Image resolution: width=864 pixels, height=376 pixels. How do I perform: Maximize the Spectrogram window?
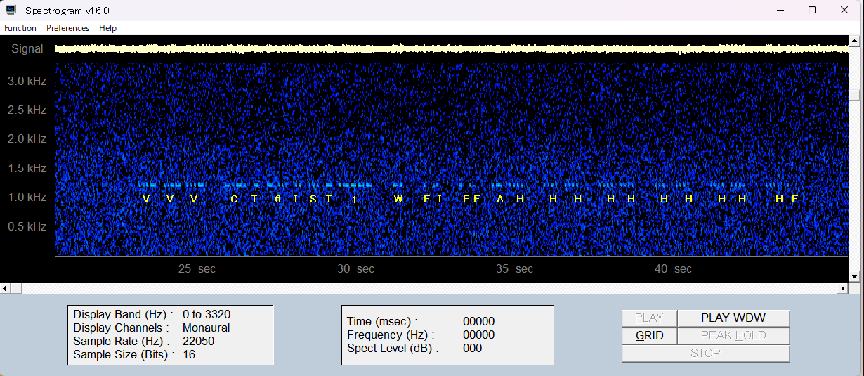(812, 11)
